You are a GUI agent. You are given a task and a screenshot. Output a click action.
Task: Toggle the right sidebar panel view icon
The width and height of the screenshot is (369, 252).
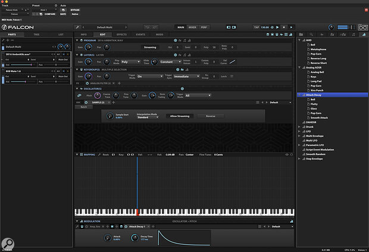(x=234, y=27)
